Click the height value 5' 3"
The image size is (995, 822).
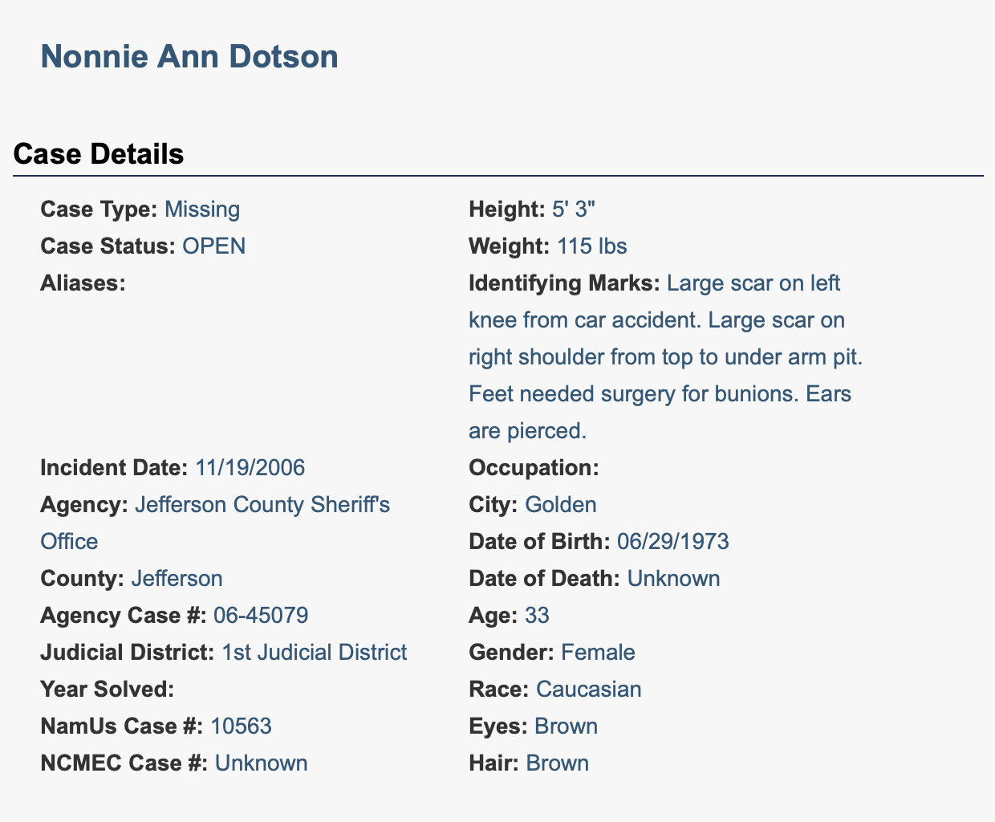[x=574, y=210]
